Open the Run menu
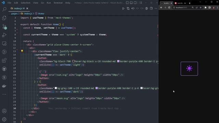219x123 pixels. click(49, 3)
